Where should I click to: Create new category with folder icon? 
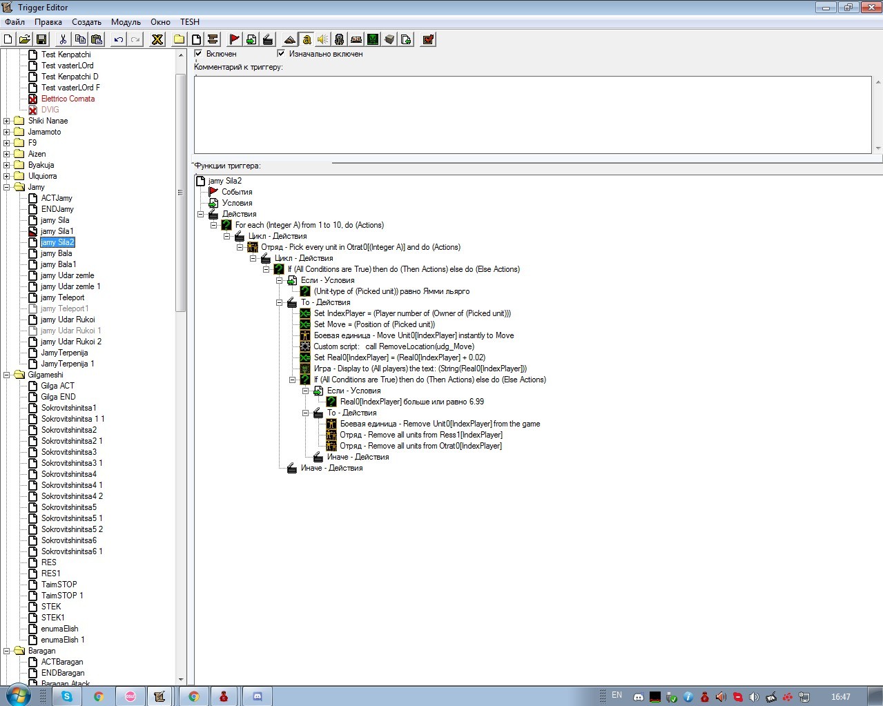coord(179,39)
